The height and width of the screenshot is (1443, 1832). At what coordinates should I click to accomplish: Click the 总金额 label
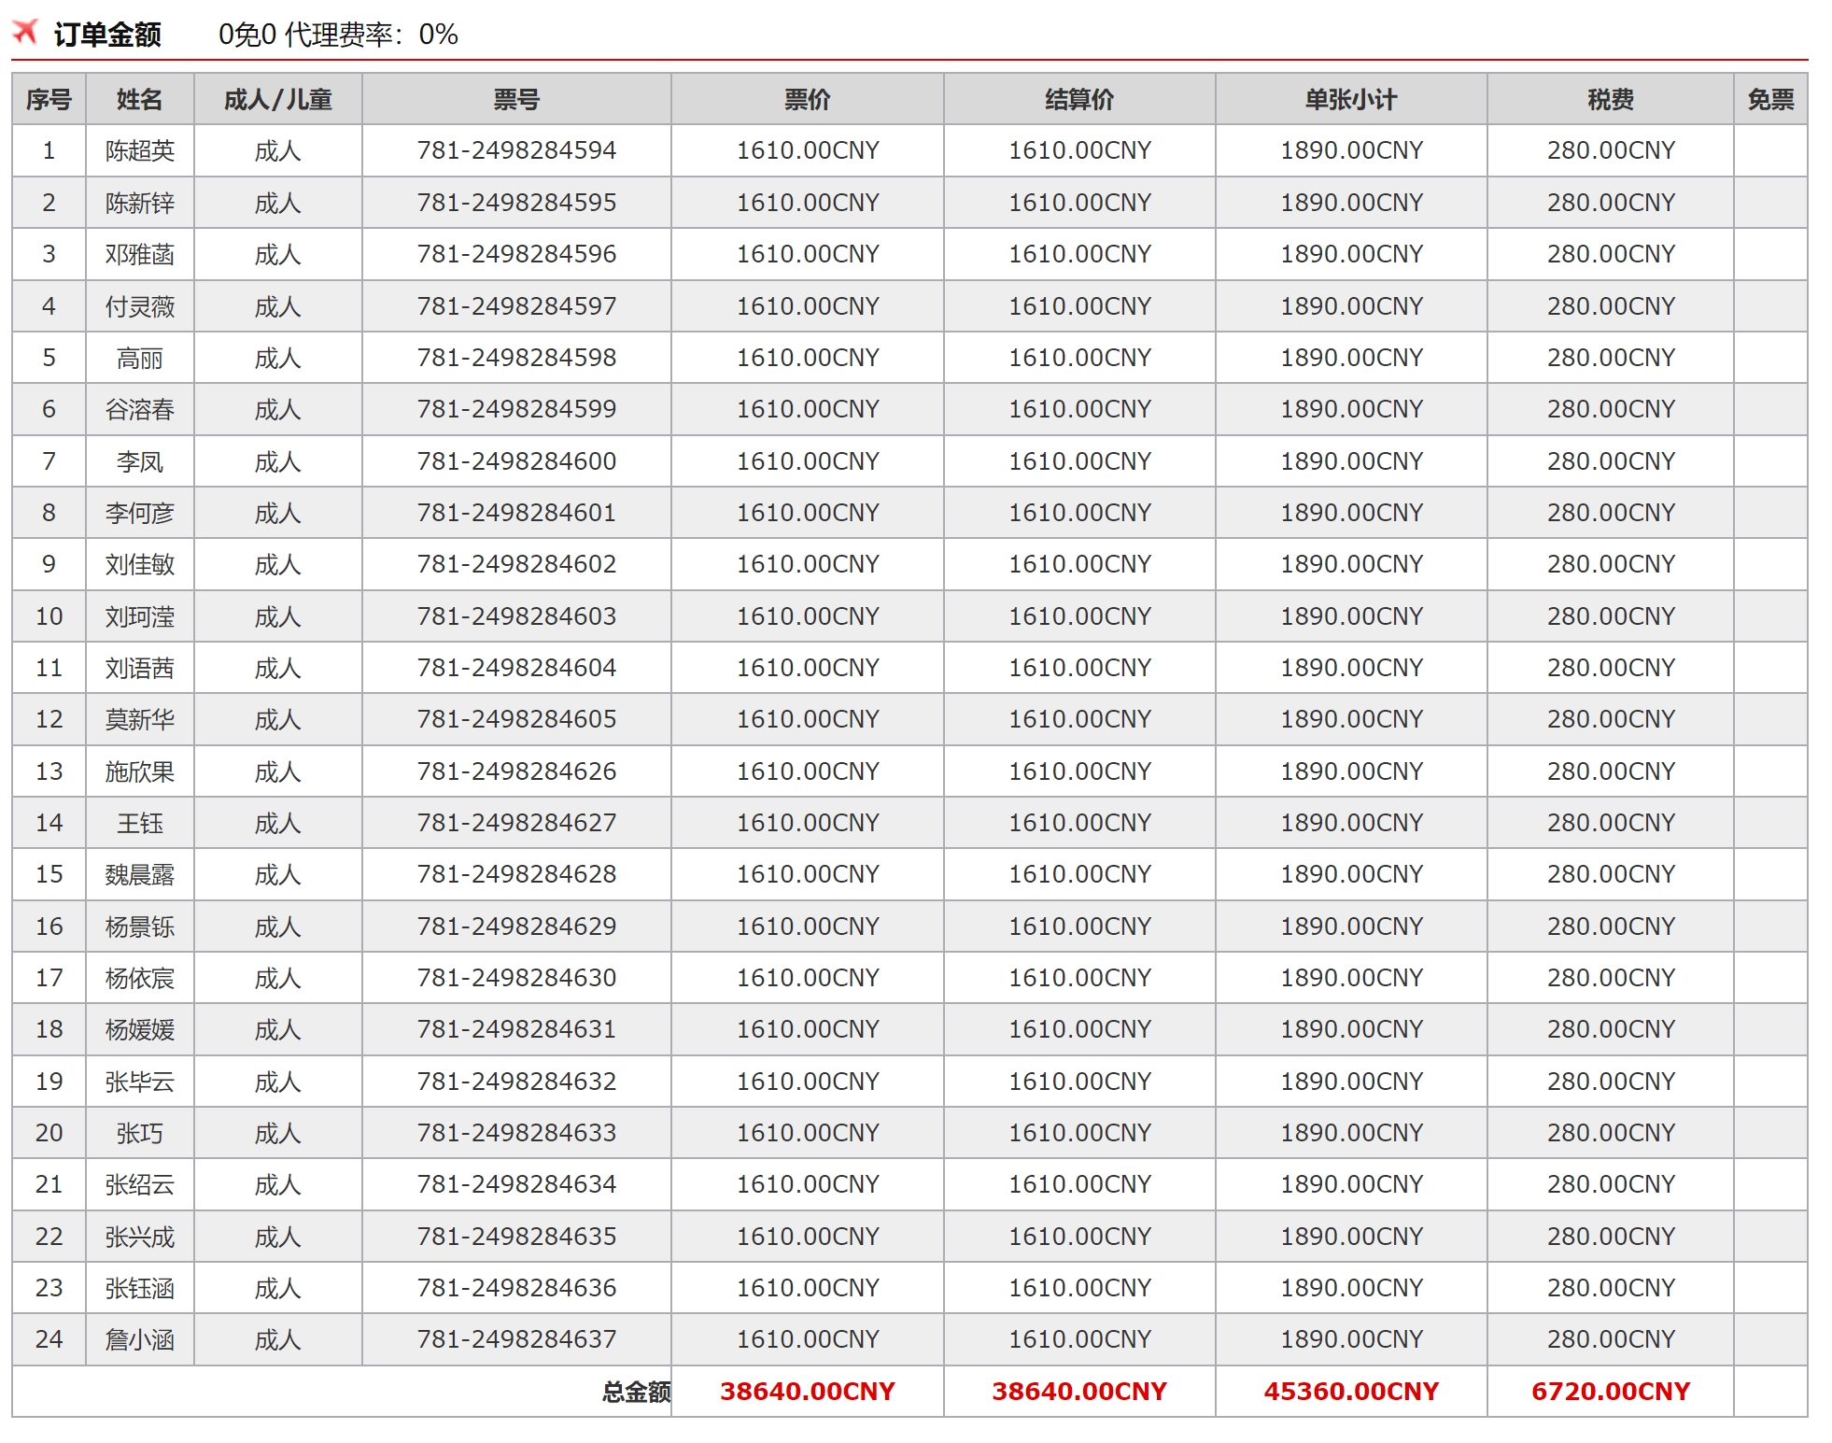tap(636, 1393)
